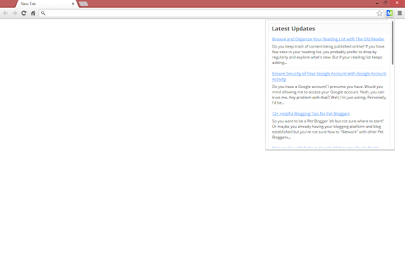Bookmark this page with the star icon

379,13
